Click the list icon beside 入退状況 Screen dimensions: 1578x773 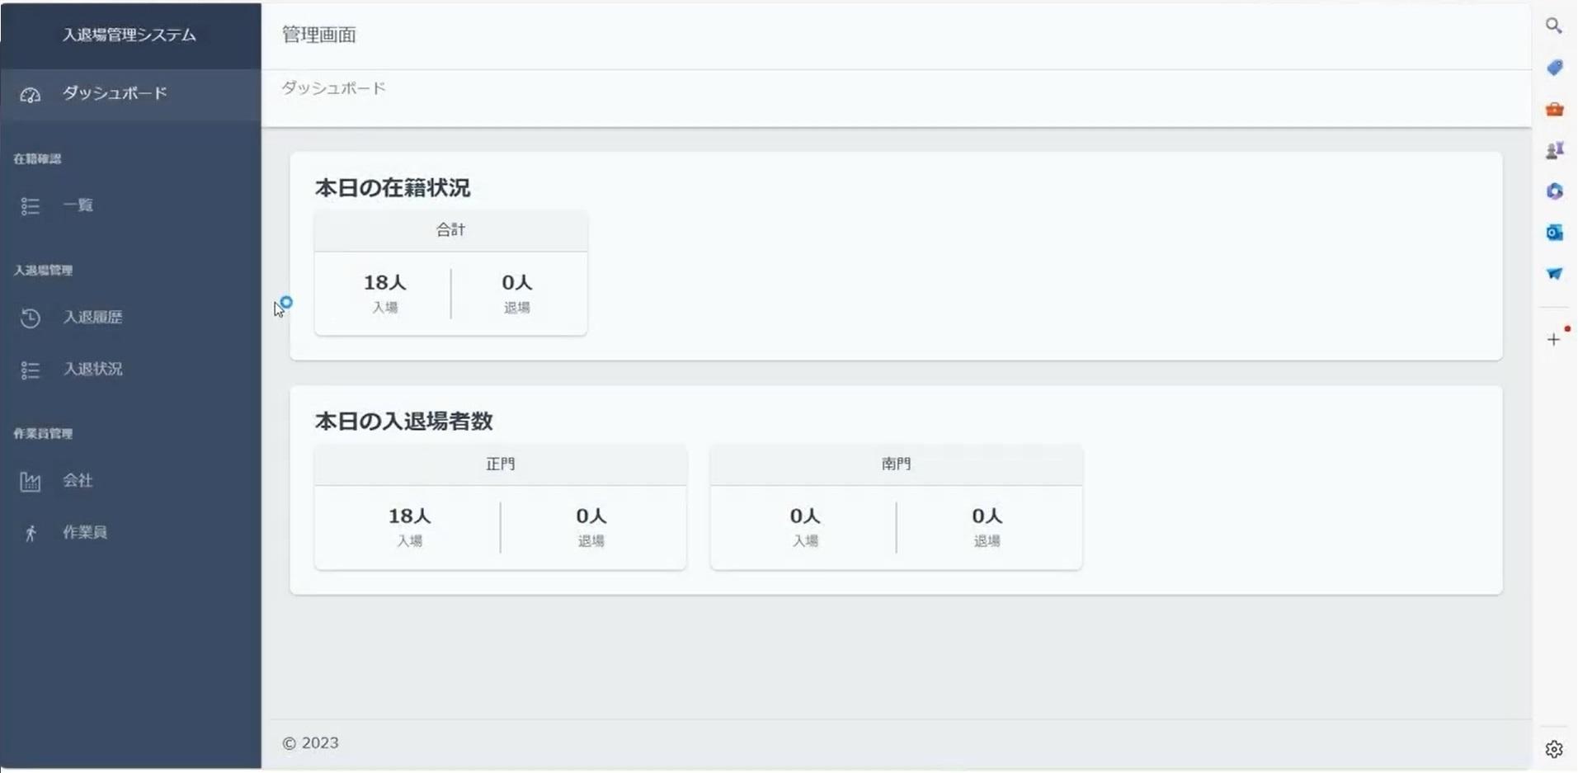(x=31, y=370)
